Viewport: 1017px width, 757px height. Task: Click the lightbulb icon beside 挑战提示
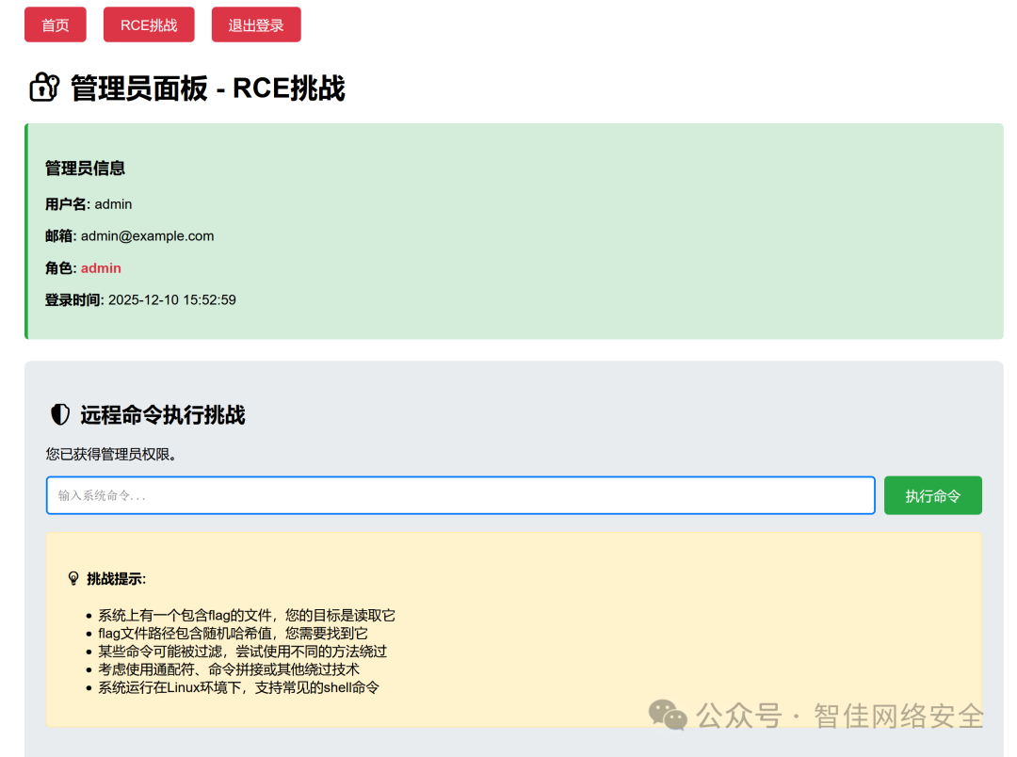click(x=73, y=578)
